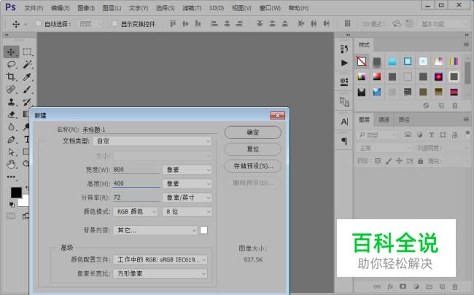Select the Brush tool

[28, 90]
